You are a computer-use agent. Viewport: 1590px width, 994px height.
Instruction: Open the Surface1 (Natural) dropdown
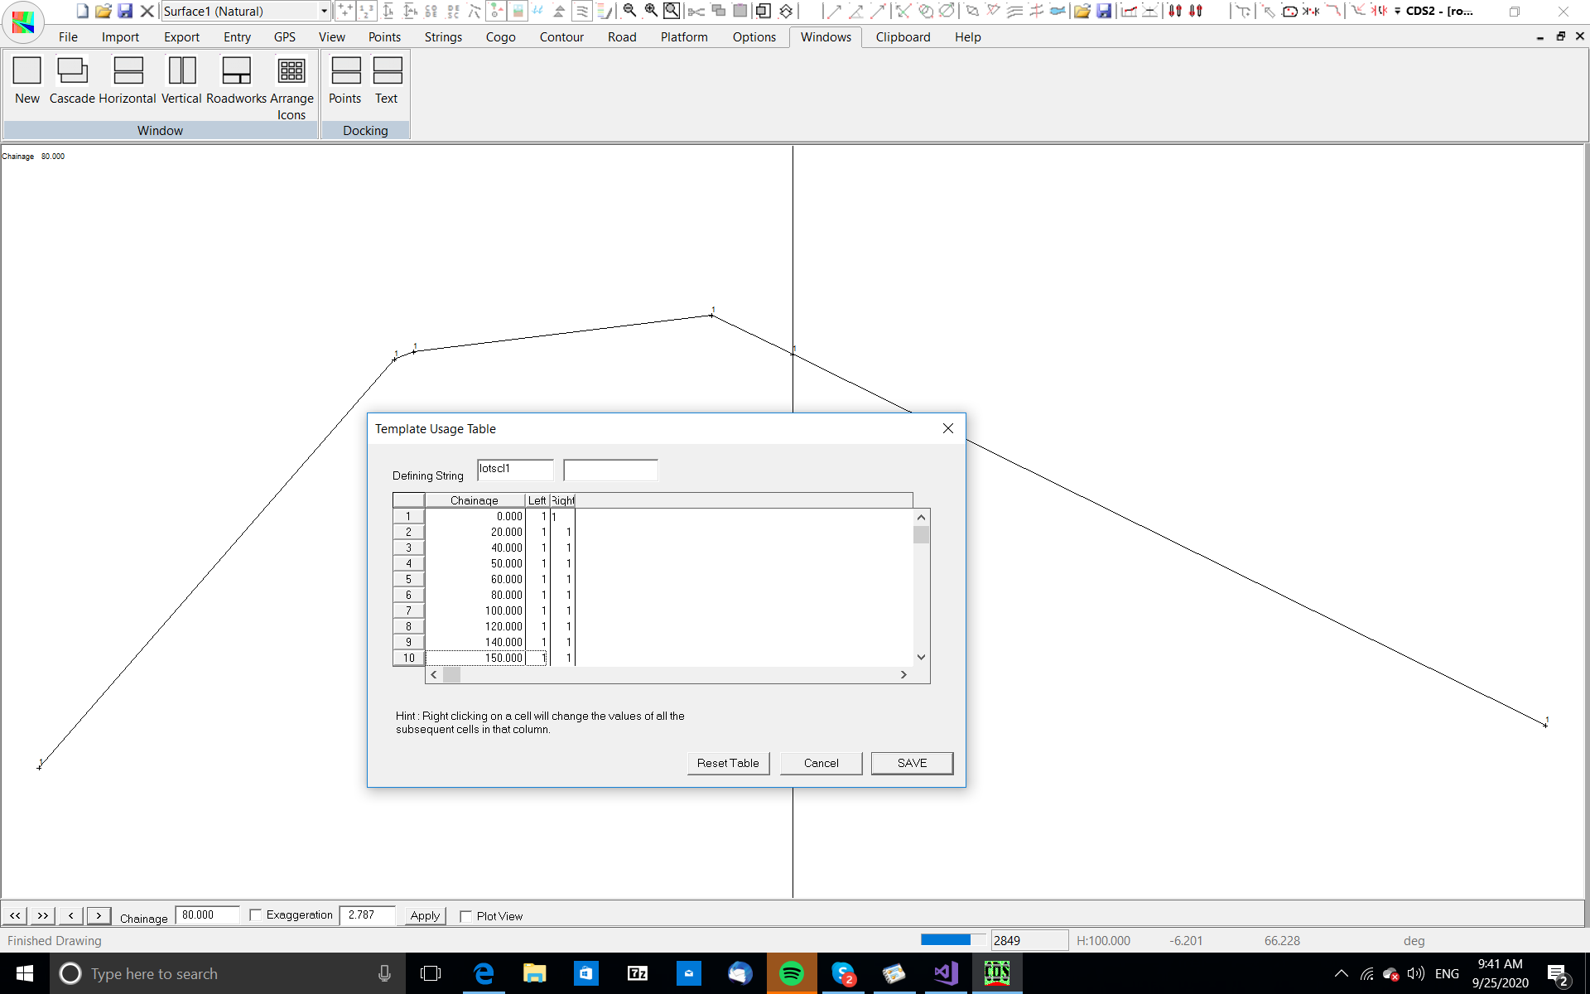point(324,11)
